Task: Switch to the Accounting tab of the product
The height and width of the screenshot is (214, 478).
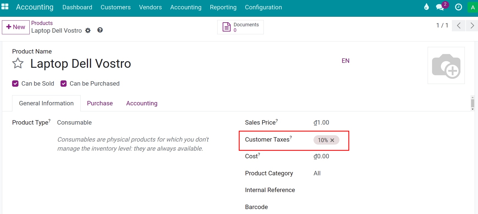Action: pyautogui.click(x=142, y=103)
